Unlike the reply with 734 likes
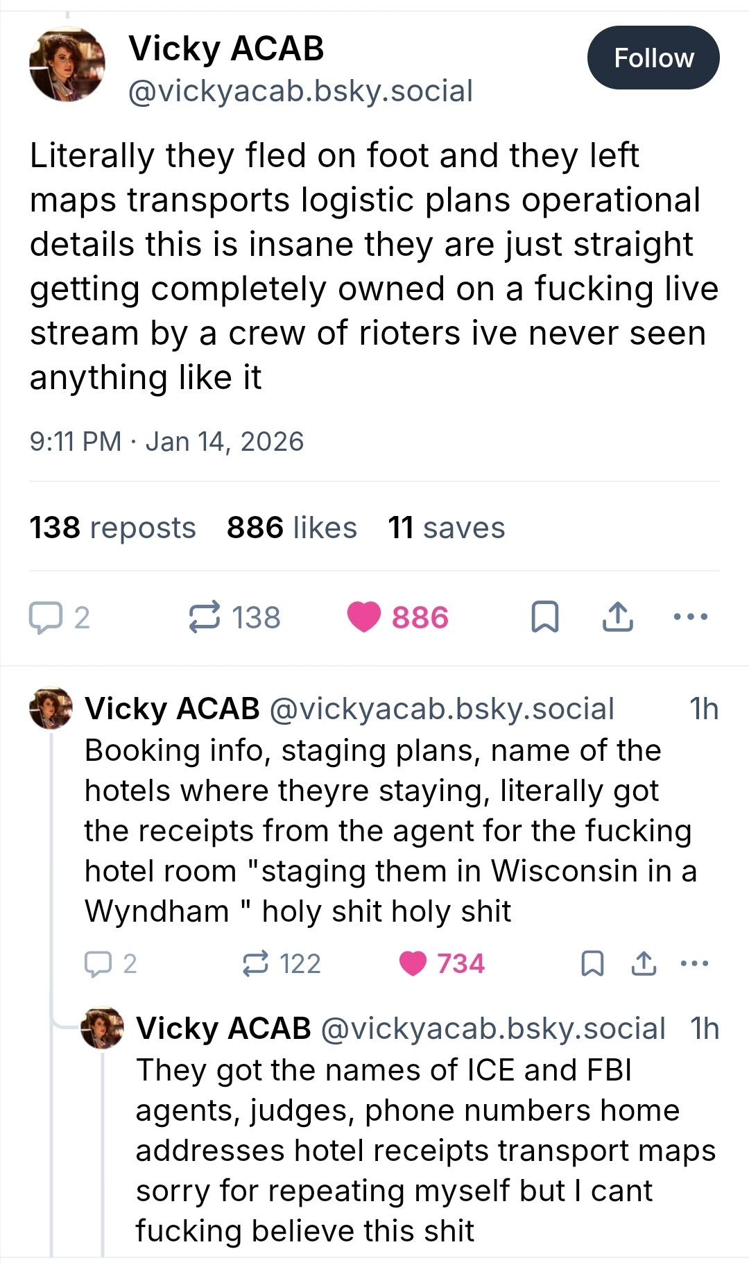Screen dimensions: 749x1265 click(413, 963)
